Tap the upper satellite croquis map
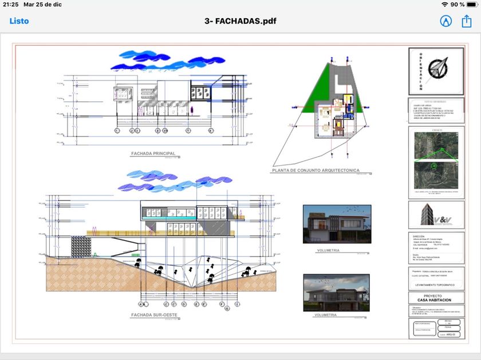481x360 pixels. pyautogui.click(x=436, y=145)
